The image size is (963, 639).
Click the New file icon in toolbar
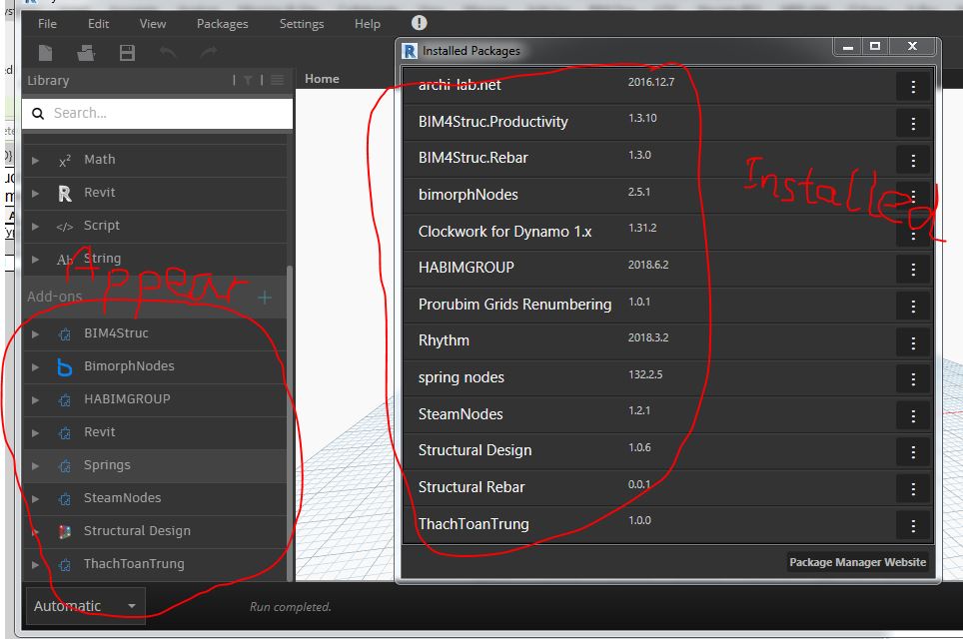click(45, 53)
